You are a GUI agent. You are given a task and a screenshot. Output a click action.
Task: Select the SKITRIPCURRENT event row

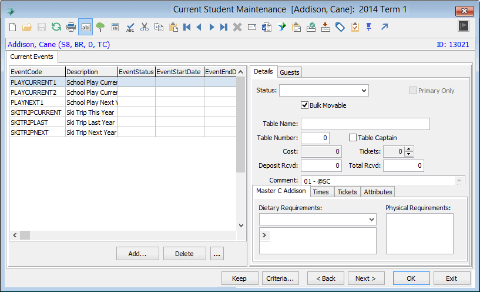[x=123, y=112]
